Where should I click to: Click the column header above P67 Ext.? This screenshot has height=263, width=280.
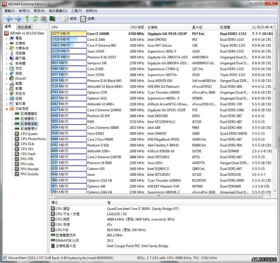pyautogui.click(x=204, y=27)
